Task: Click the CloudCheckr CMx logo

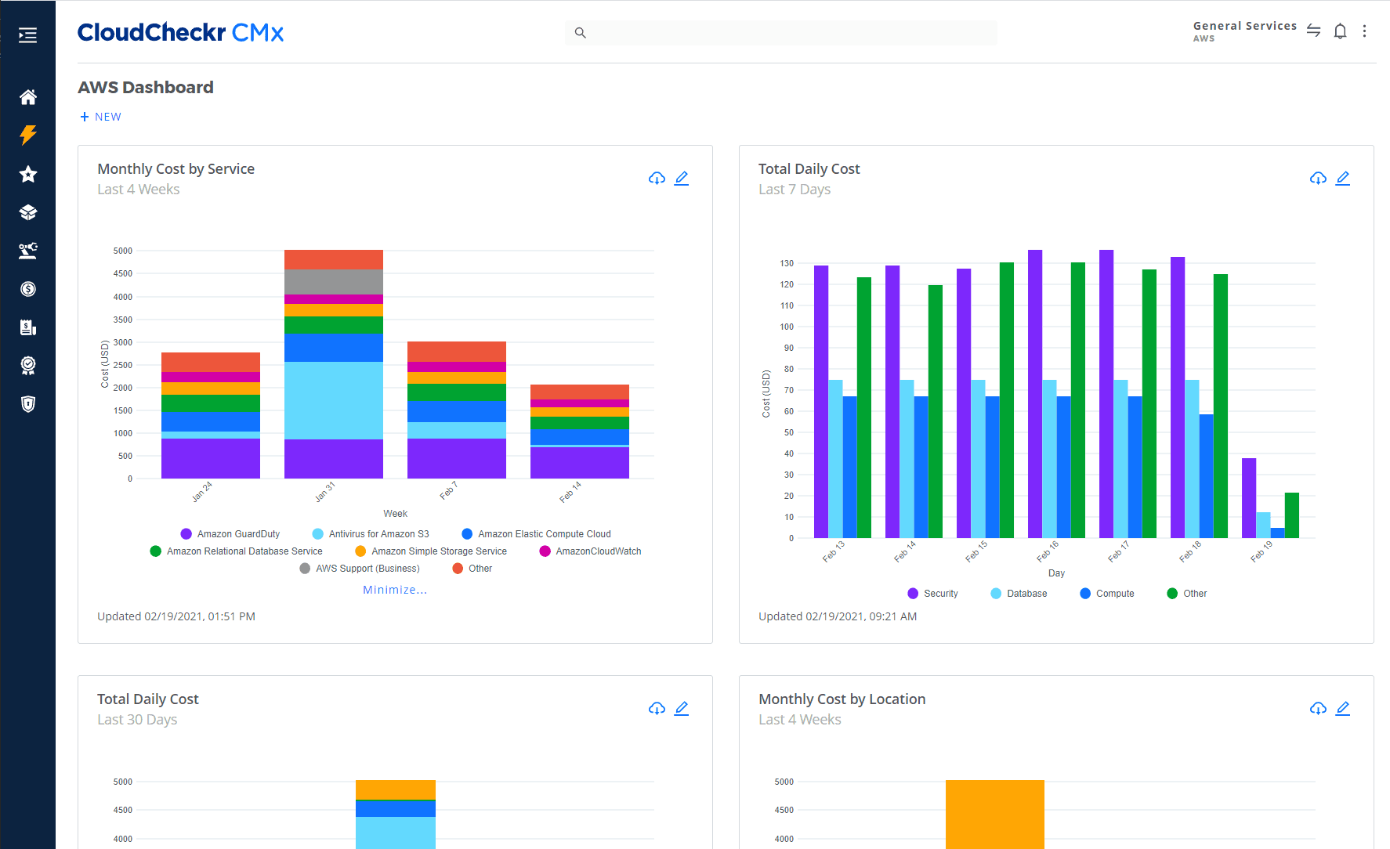Action: tap(180, 32)
